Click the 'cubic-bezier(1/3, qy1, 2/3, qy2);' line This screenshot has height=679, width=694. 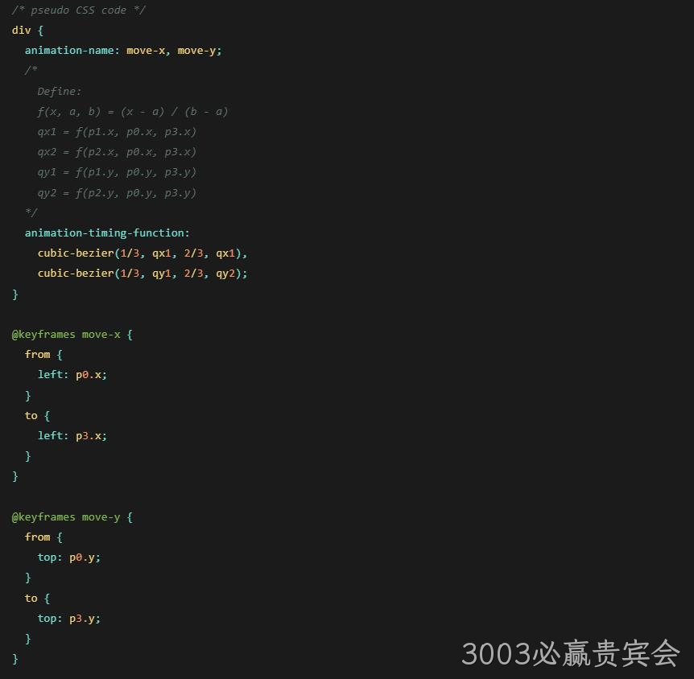(143, 274)
